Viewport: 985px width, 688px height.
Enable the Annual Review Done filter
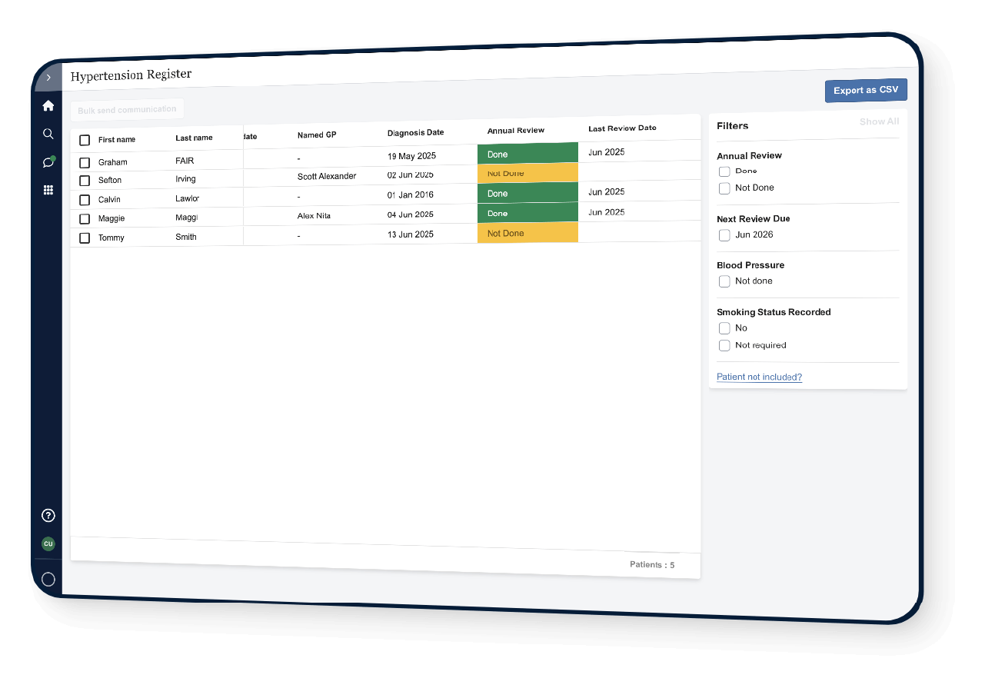(x=724, y=171)
